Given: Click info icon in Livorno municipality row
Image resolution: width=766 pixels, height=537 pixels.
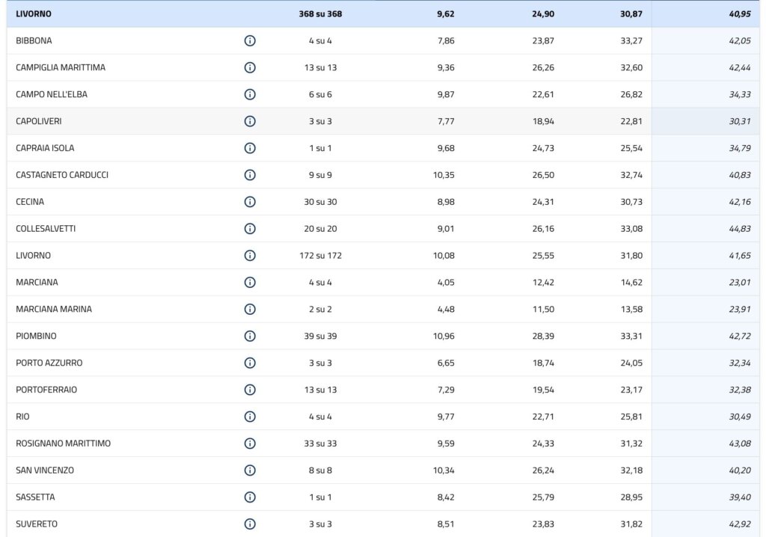Looking at the screenshot, I should click(250, 256).
